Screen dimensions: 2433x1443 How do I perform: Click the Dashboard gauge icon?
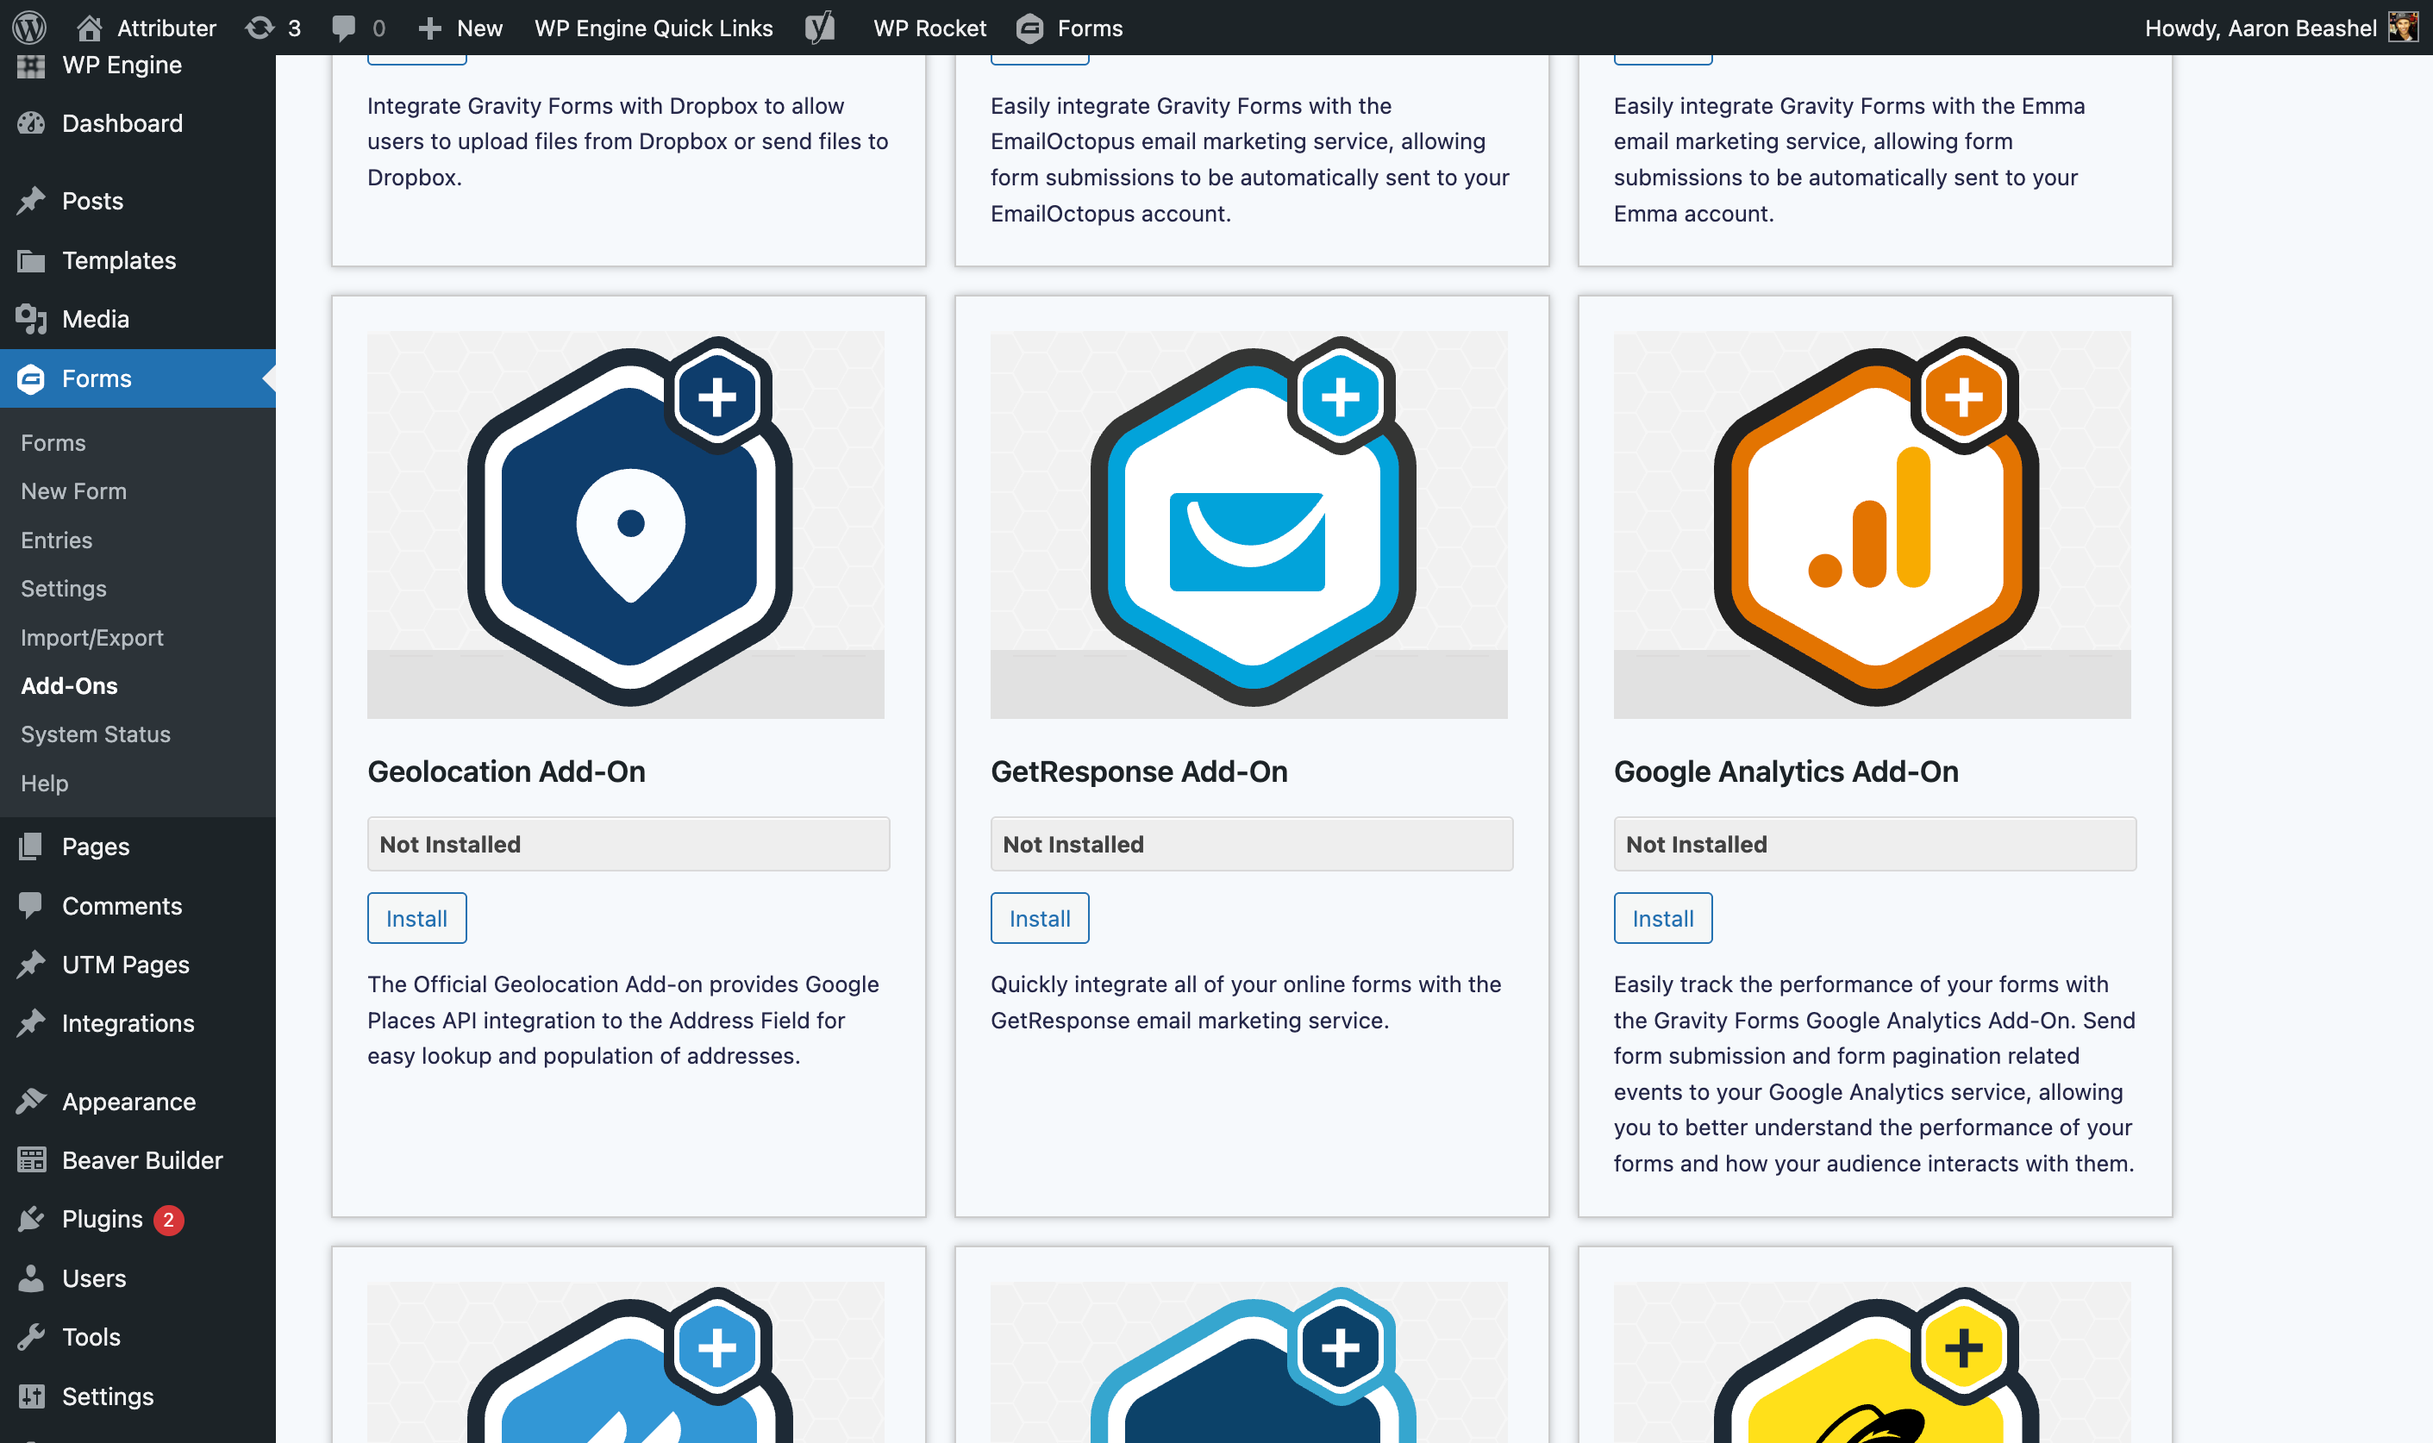(31, 123)
